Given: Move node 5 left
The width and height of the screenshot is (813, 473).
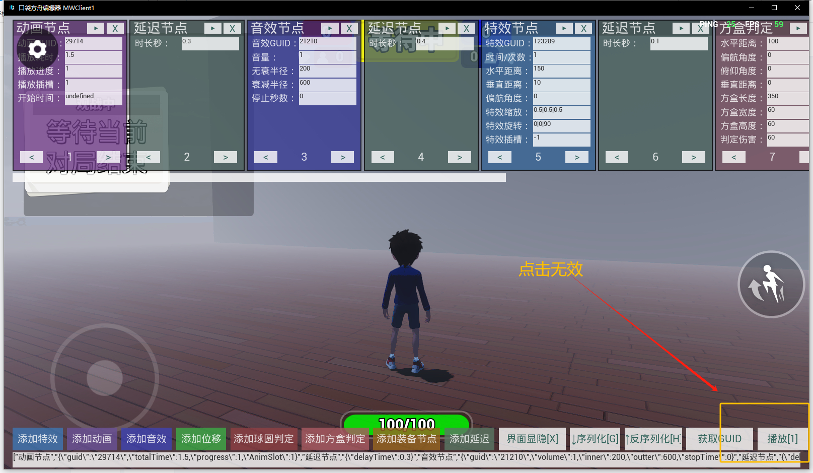Looking at the screenshot, I should [x=500, y=157].
